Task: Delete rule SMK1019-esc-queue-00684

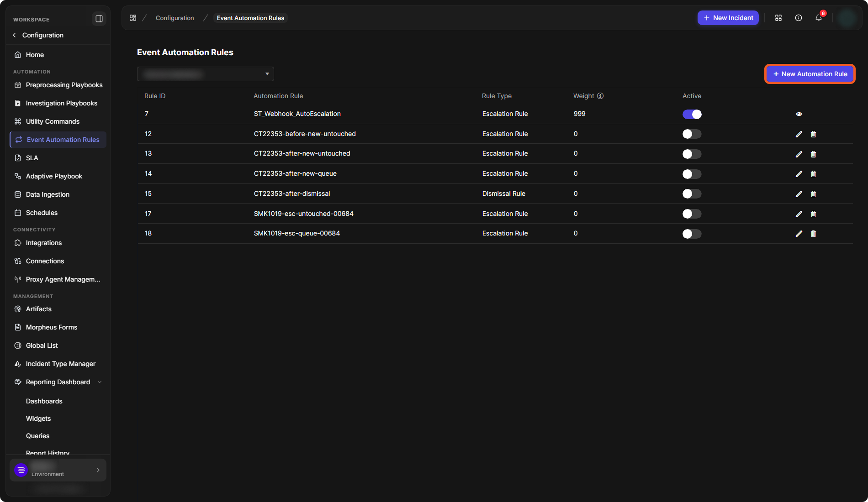Action: (x=814, y=234)
